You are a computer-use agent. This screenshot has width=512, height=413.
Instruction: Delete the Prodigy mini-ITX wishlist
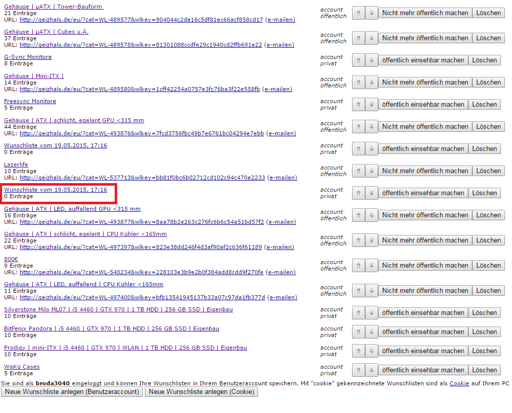[484, 351]
